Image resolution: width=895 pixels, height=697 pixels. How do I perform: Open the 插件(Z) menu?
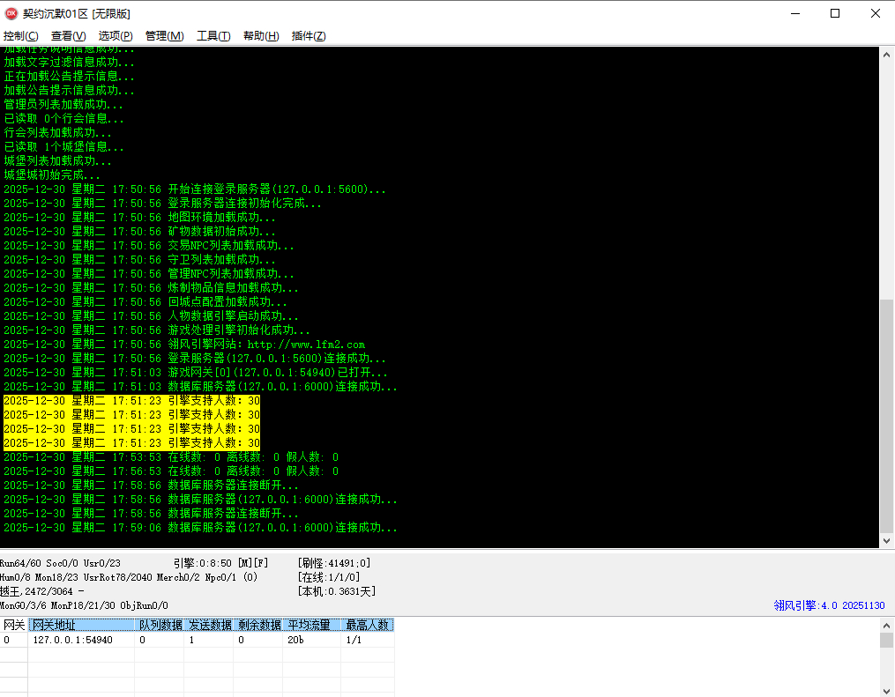coord(309,36)
